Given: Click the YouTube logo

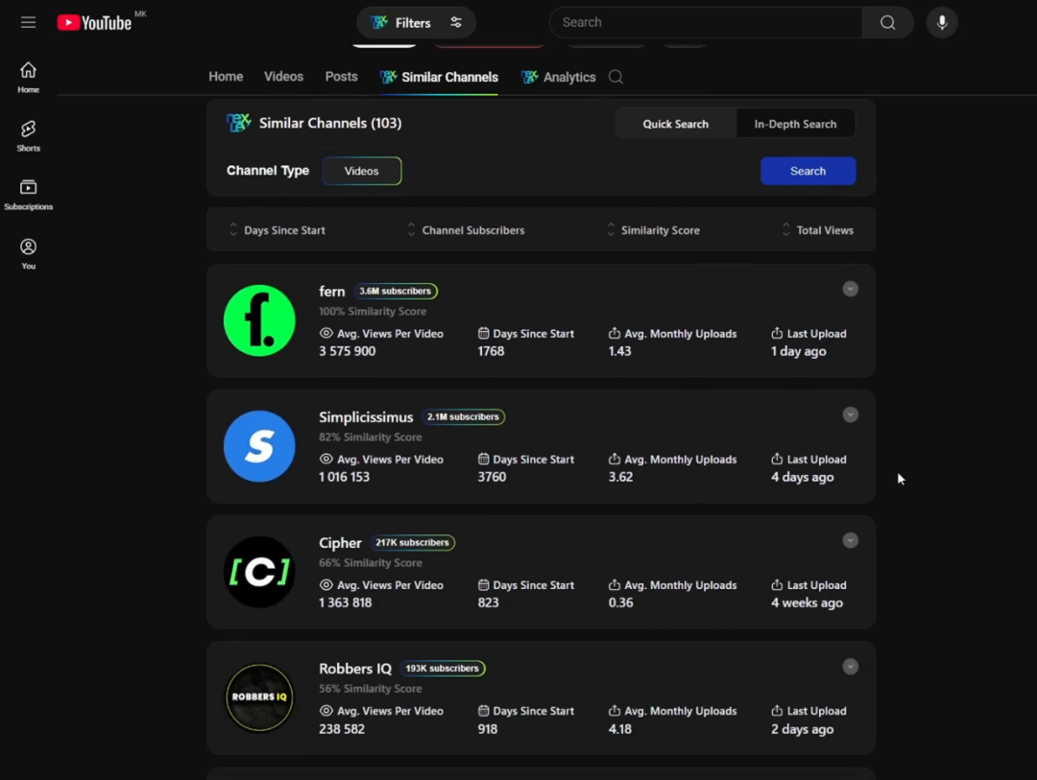Looking at the screenshot, I should click(94, 22).
